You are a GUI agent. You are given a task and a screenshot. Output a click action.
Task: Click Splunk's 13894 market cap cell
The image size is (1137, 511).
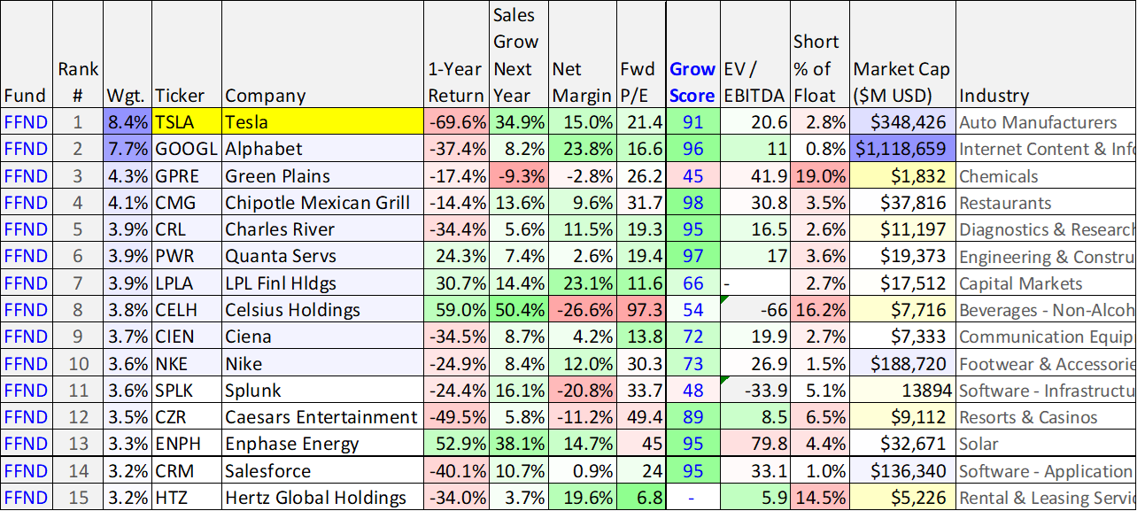(902, 391)
